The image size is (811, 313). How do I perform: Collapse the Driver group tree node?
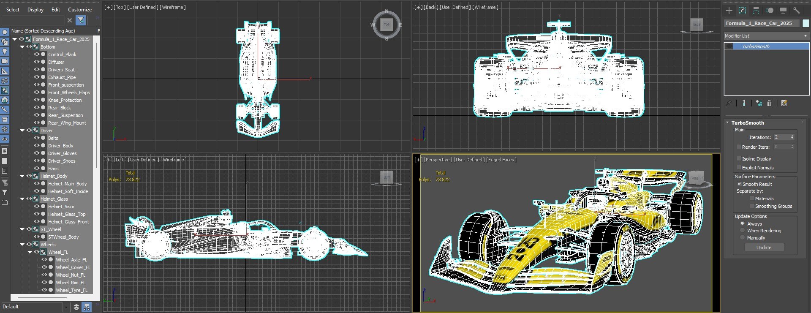click(x=22, y=131)
